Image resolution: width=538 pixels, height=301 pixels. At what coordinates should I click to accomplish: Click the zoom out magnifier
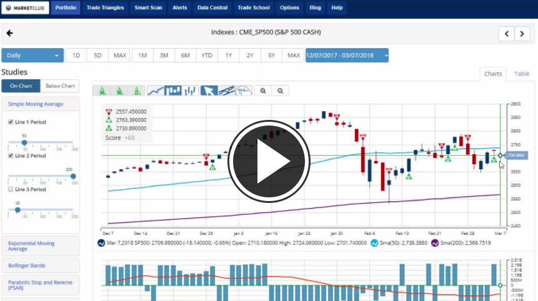coord(281,91)
